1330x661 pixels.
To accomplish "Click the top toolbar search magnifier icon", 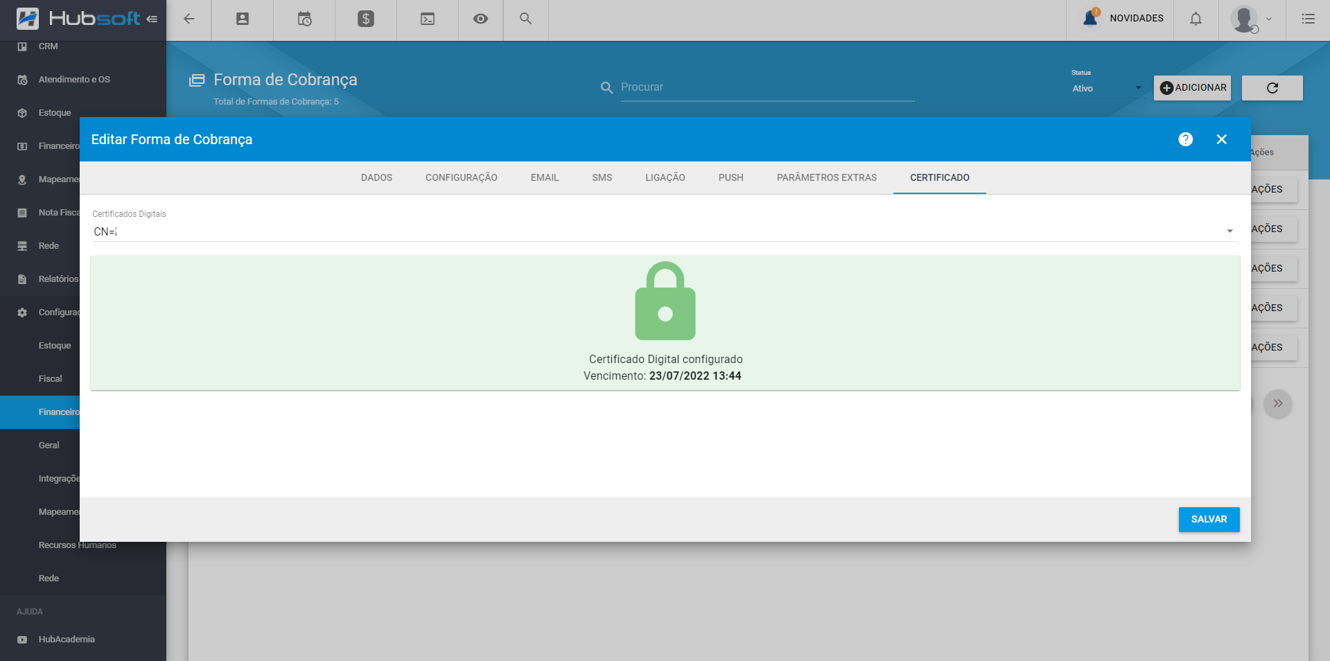I will click(525, 19).
